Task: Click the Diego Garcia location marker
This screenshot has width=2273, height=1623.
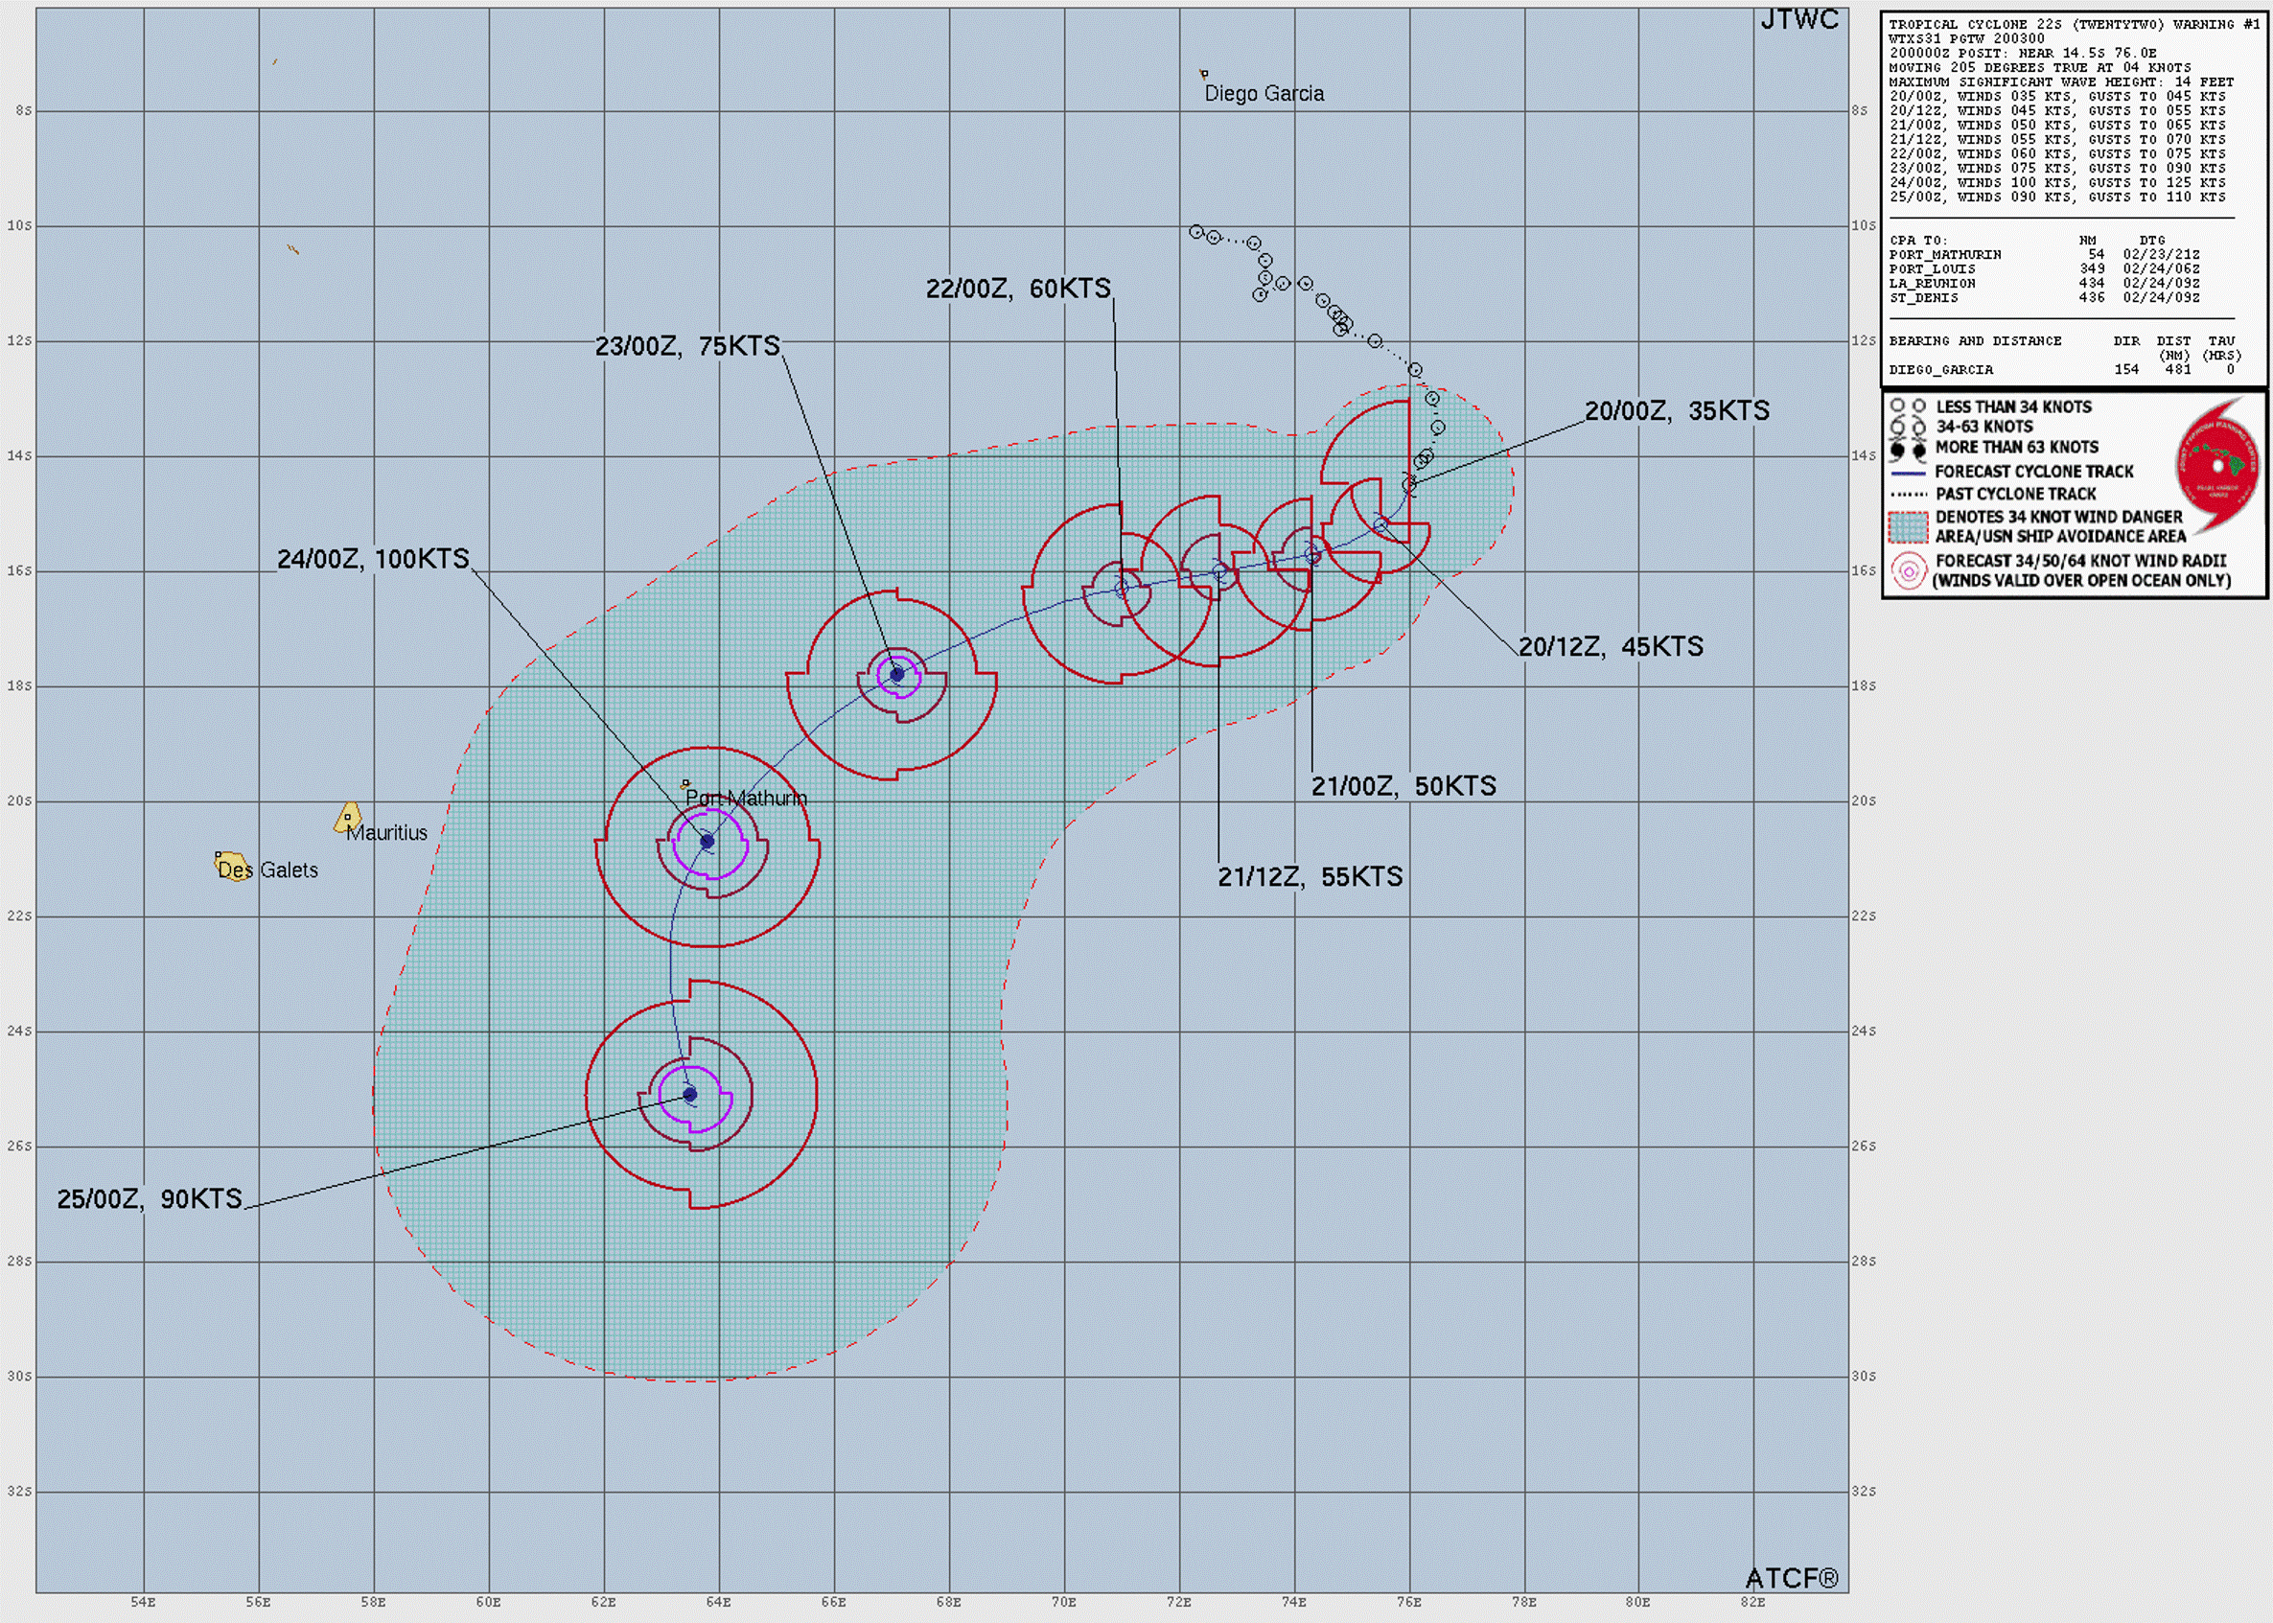Action: coord(1203,72)
